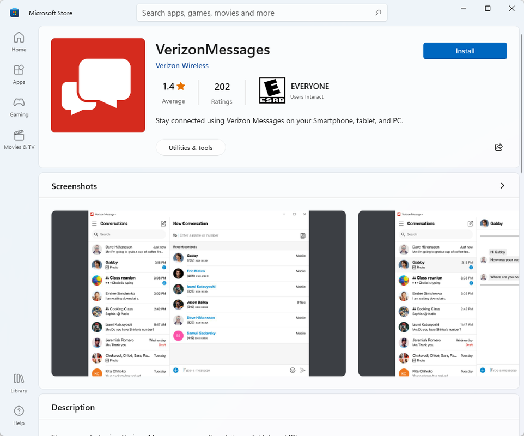Screen dimensions: 524x436
Task: Click the orange rating star
Action: coord(181,86)
